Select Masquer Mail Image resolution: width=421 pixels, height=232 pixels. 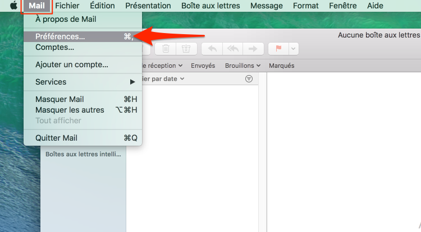click(x=83, y=99)
